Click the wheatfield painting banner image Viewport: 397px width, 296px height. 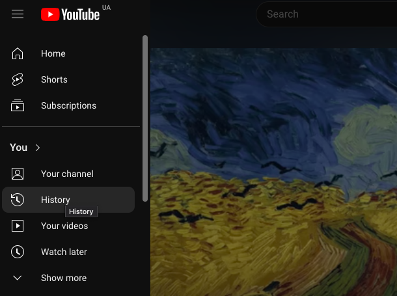click(274, 172)
